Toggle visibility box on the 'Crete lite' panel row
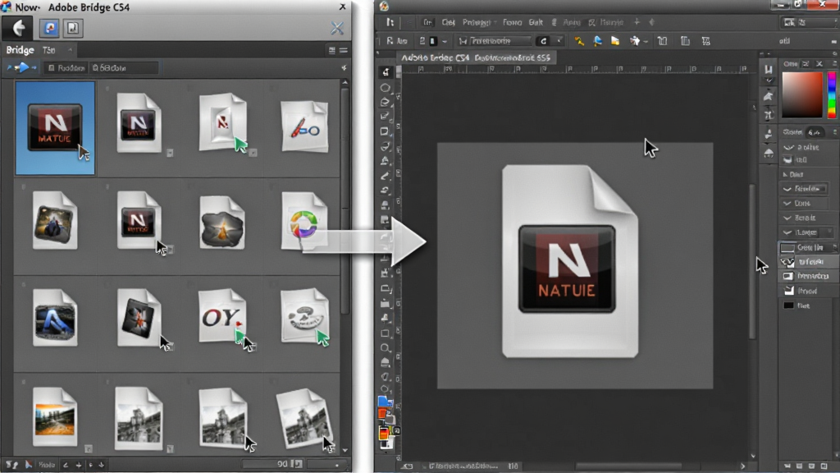This screenshot has width=840, height=473. pyautogui.click(x=787, y=248)
